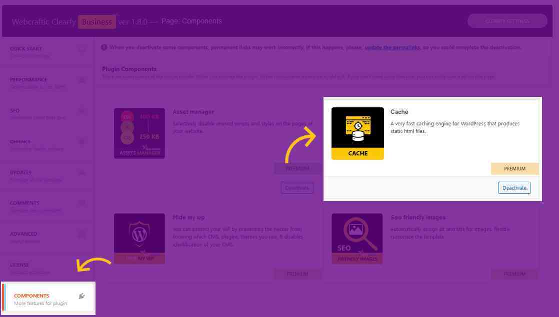The width and height of the screenshot is (559, 317).
Task: Click the info icon in the deactivation notice
Action: pyautogui.click(x=104, y=47)
